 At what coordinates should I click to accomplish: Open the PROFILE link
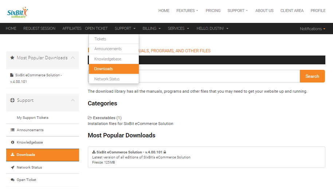(318, 11)
